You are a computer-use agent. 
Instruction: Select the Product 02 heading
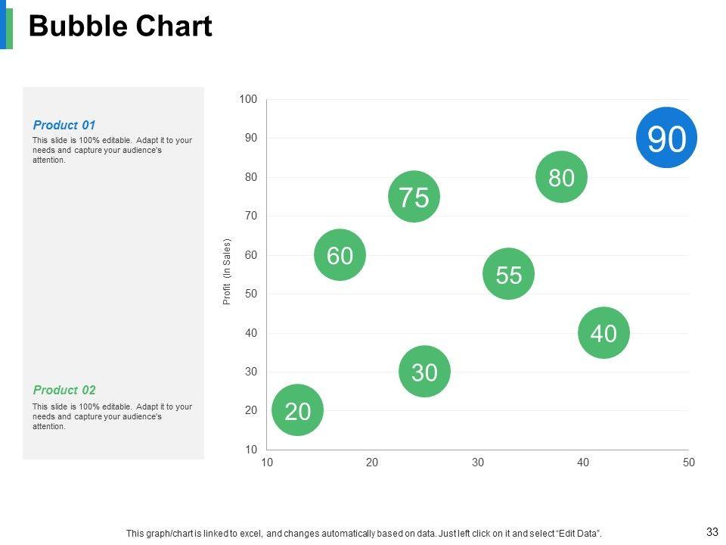point(64,390)
